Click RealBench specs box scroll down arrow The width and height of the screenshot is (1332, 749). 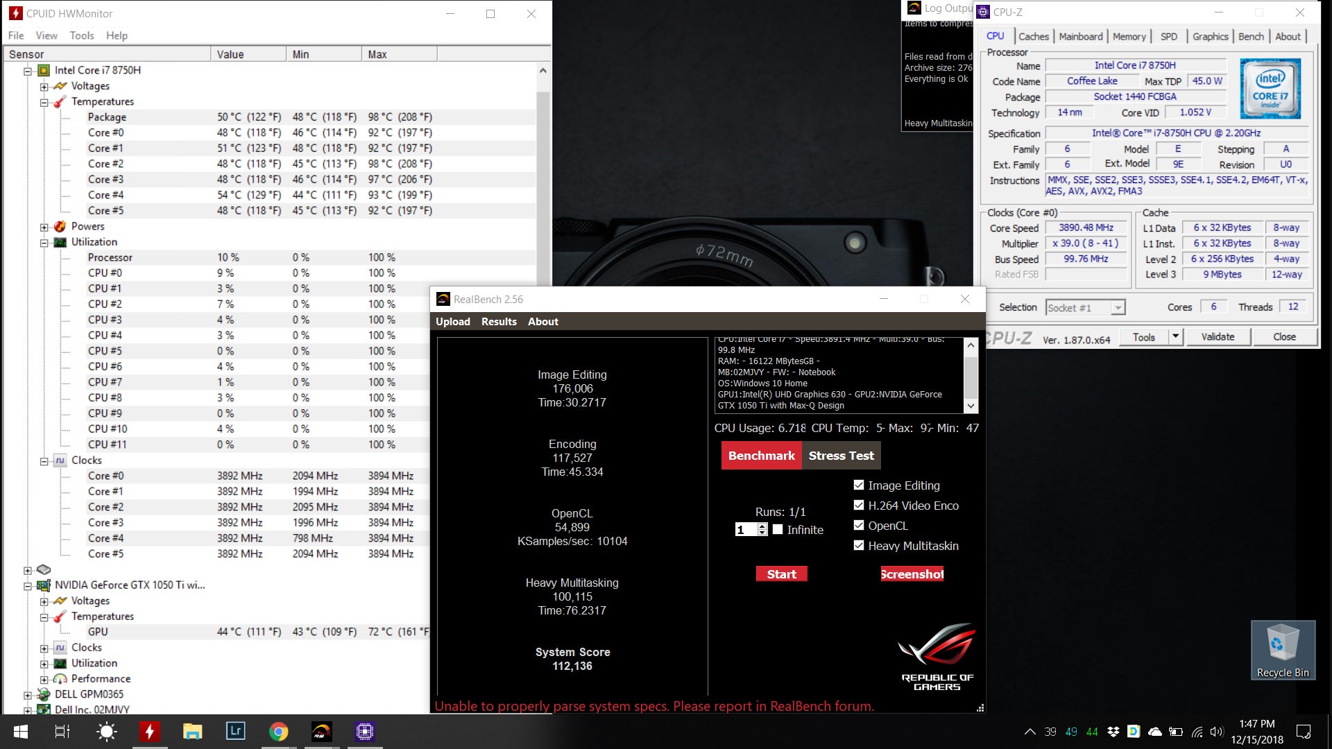(971, 406)
